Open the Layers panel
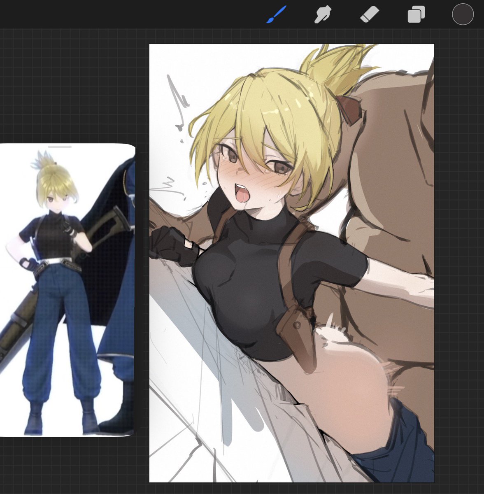Viewport: 484px width, 494px height. click(416, 14)
